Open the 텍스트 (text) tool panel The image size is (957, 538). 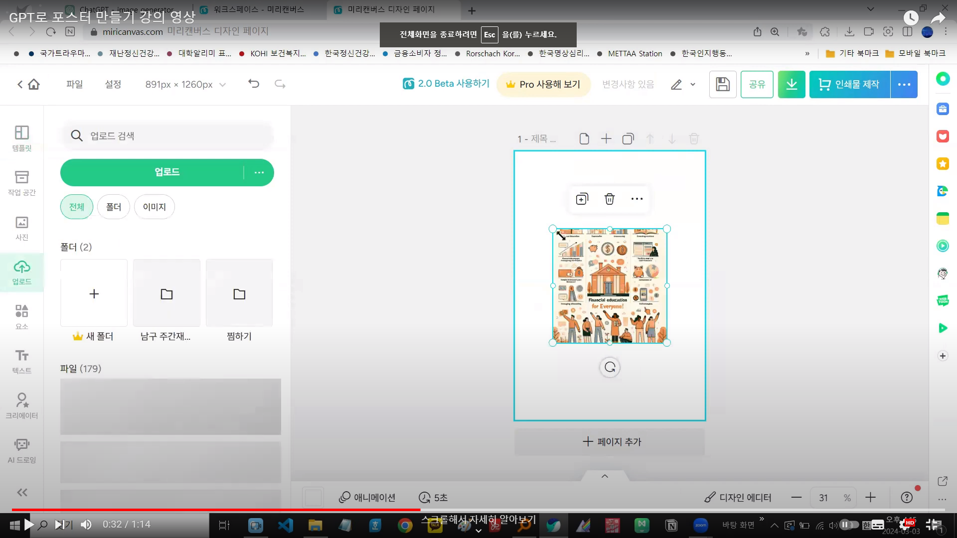[21, 361]
